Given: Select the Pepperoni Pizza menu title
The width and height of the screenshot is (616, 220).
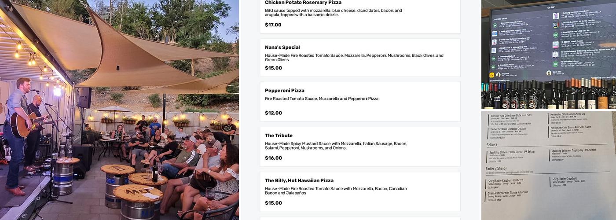Looking at the screenshot, I should tap(285, 91).
